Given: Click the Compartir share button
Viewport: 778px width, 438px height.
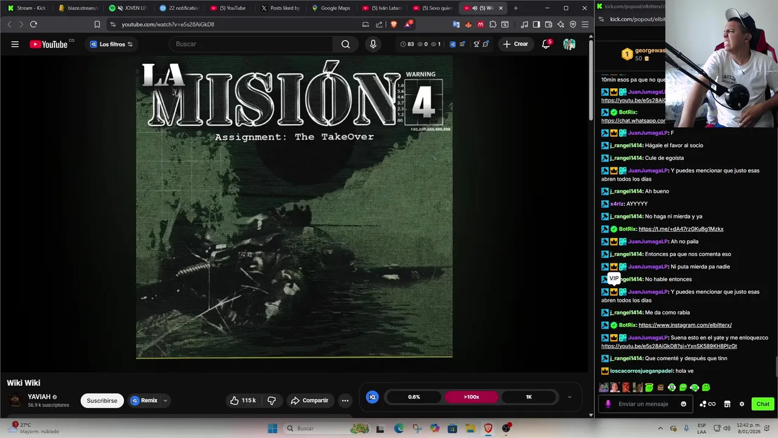Looking at the screenshot, I should [309, 400].
